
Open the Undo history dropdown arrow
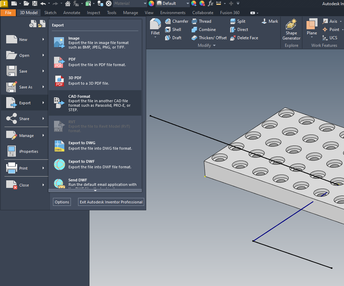click(49, 3)
